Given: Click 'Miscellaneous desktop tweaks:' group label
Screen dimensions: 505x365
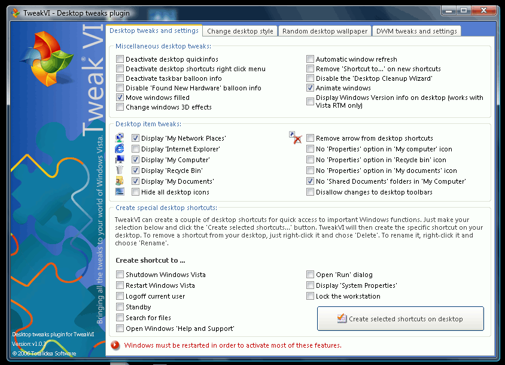Looking at the screenshot, I should click(163, 46).
